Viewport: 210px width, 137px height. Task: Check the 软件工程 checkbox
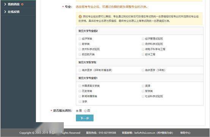(x=143, y=54)
